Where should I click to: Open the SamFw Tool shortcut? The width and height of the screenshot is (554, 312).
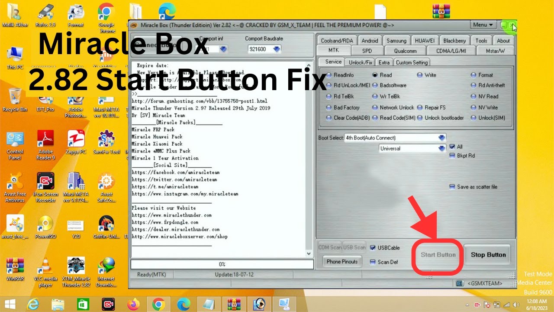tap(106, 143)
